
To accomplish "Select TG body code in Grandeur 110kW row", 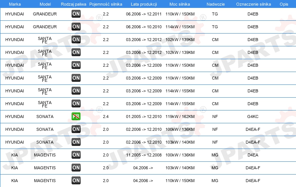I will [x=215, y=14].
